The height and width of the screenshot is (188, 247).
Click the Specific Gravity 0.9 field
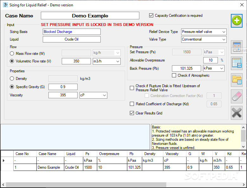(63, 87)
